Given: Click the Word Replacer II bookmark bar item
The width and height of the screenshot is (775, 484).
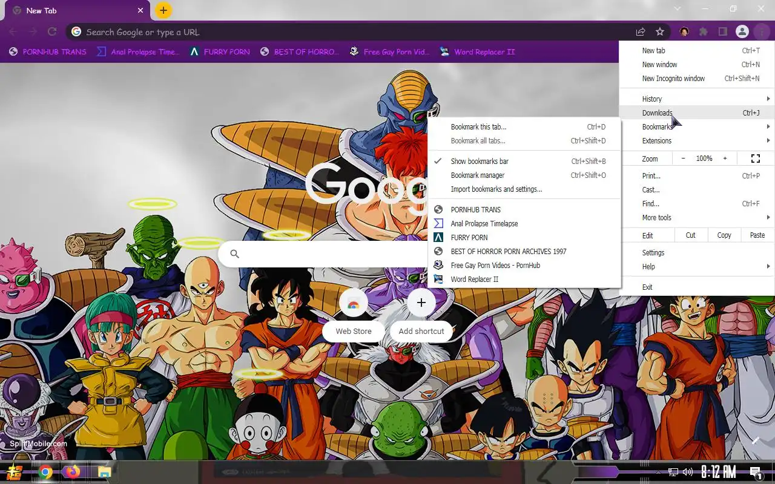Looking at the screenshot, I should tap(477, 52).
